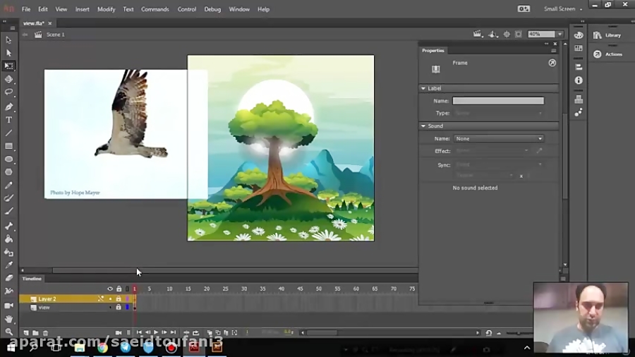Switch to the view.fla document tab
This screenshot has width=635, height=357.
(34, 23)
